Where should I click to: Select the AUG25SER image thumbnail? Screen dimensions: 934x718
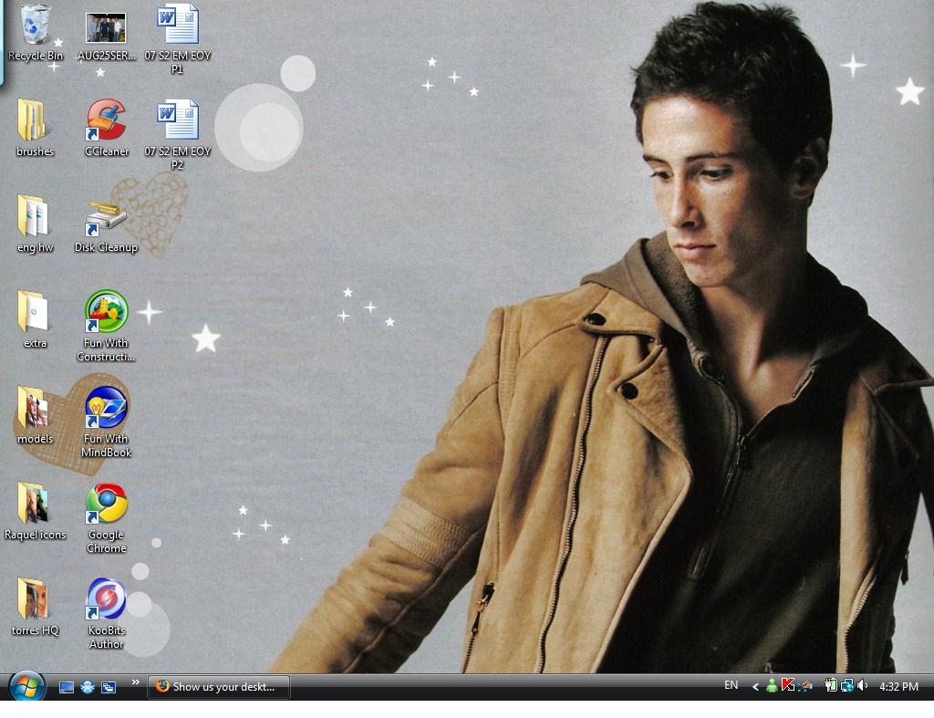coord(106,28)
